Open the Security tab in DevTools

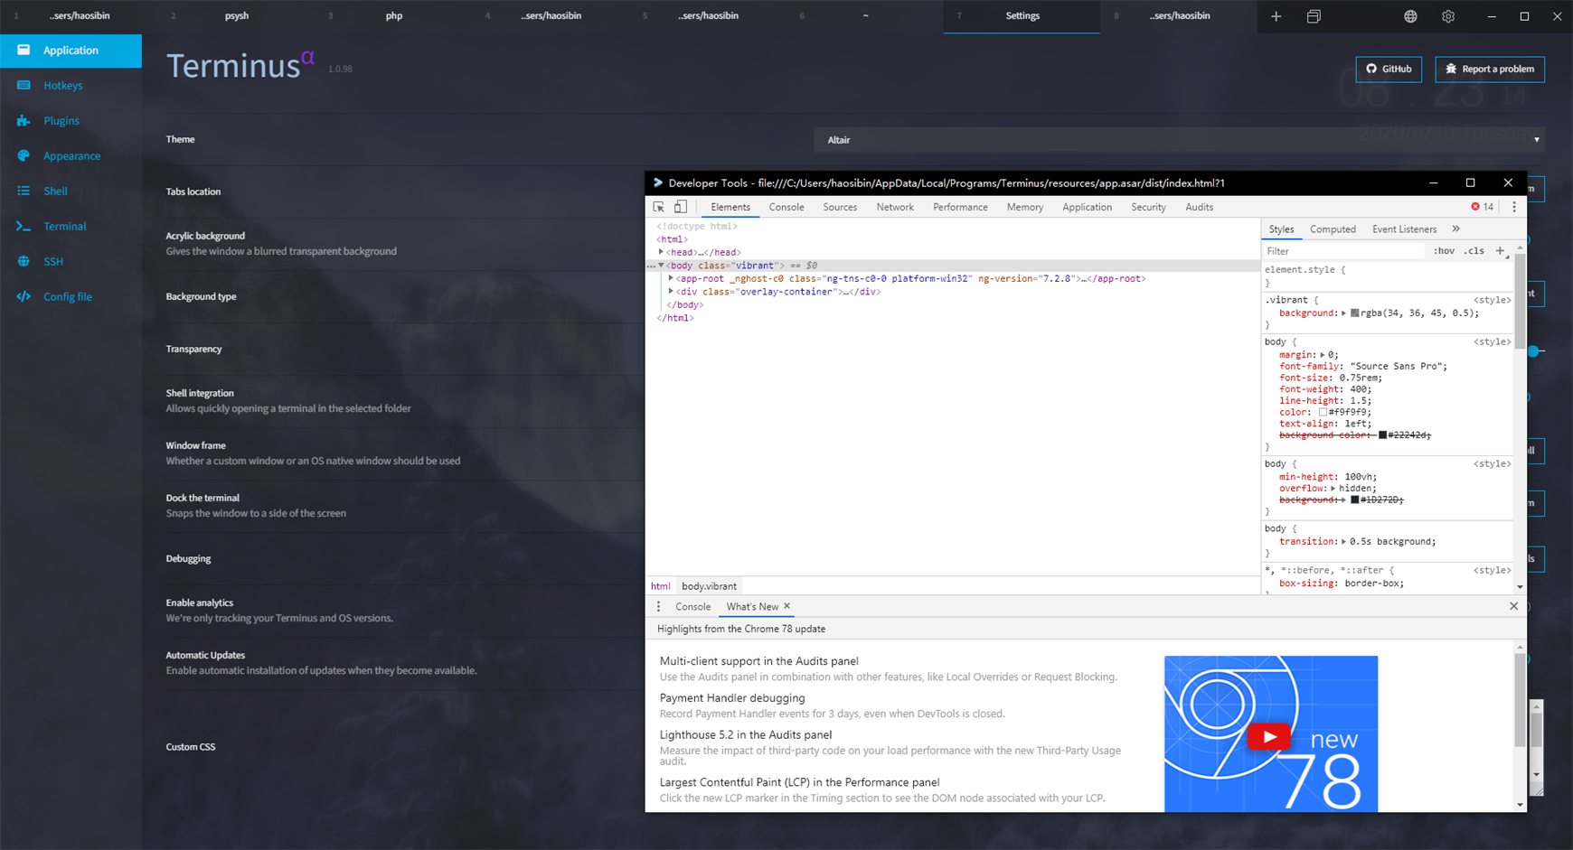click(1148, 207)
